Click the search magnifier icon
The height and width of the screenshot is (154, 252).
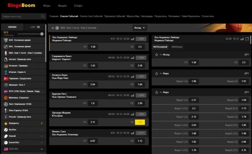click(x=43, y=16)
